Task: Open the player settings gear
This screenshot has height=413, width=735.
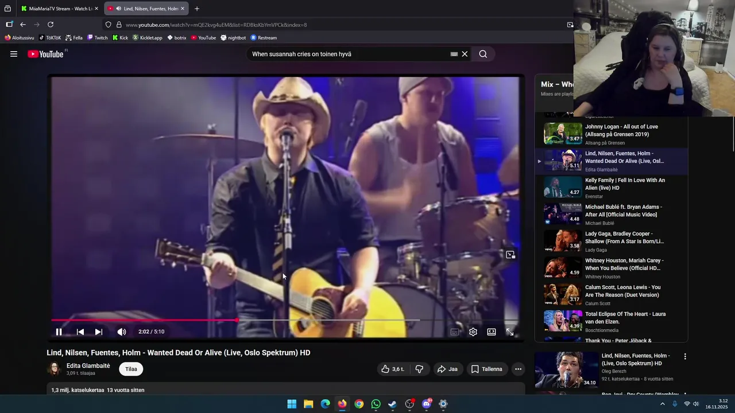Action: 473,332
